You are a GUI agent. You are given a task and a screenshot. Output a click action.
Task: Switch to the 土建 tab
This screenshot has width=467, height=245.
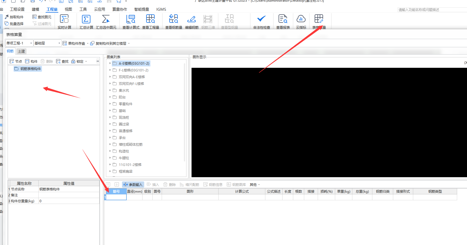21,51
